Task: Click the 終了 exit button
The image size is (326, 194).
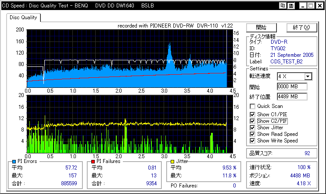Action: 302,28
